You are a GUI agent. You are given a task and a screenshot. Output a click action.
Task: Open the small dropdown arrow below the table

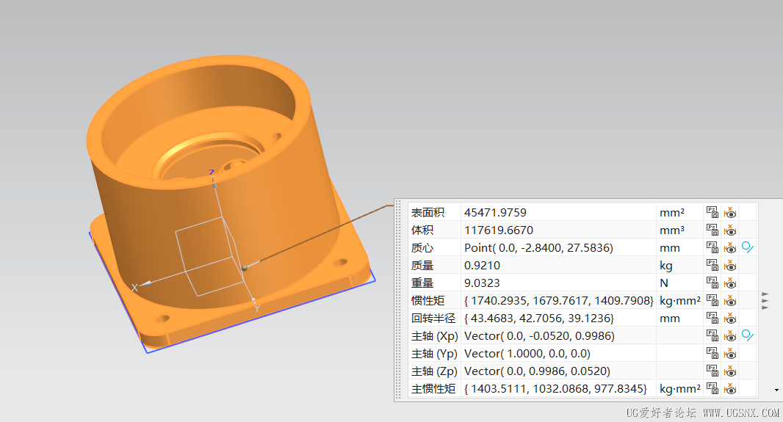[776, 390]
